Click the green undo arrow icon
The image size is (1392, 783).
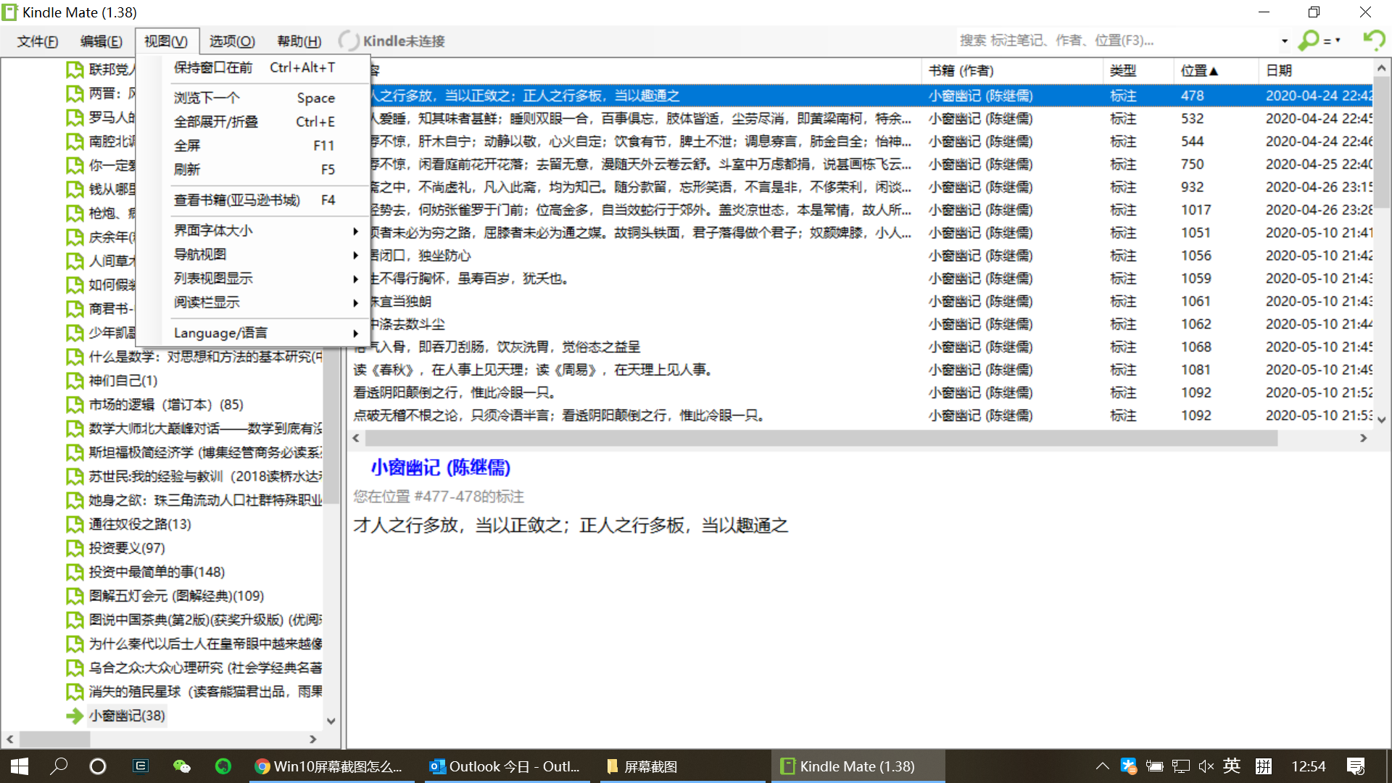[1373, 40]
